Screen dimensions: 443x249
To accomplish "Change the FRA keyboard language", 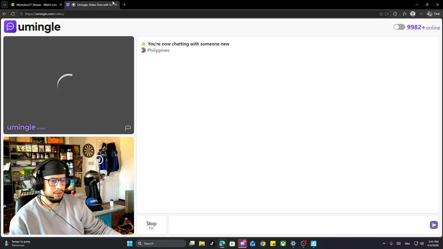I will 407,243.
